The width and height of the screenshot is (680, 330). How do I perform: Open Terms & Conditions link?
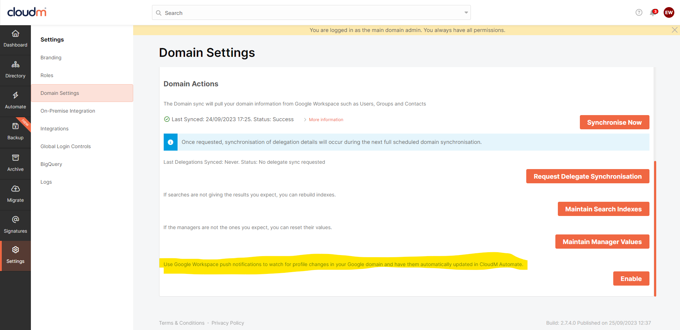pos(182,323)
